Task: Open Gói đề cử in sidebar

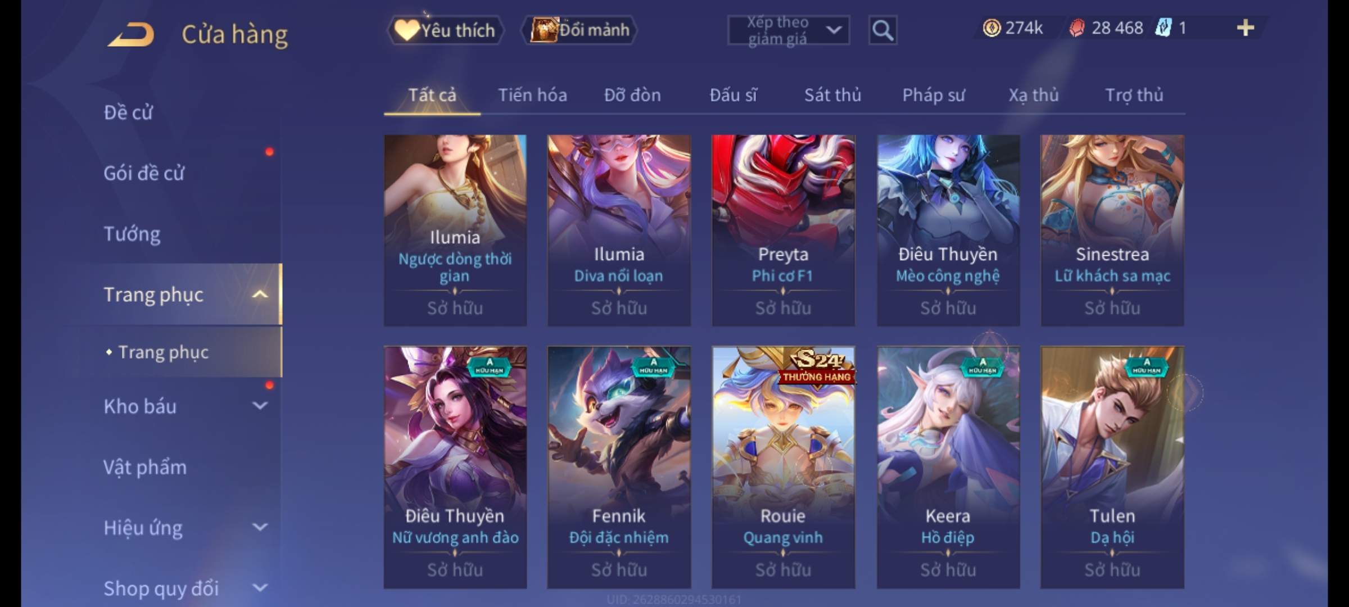Action: pos(144,173)
